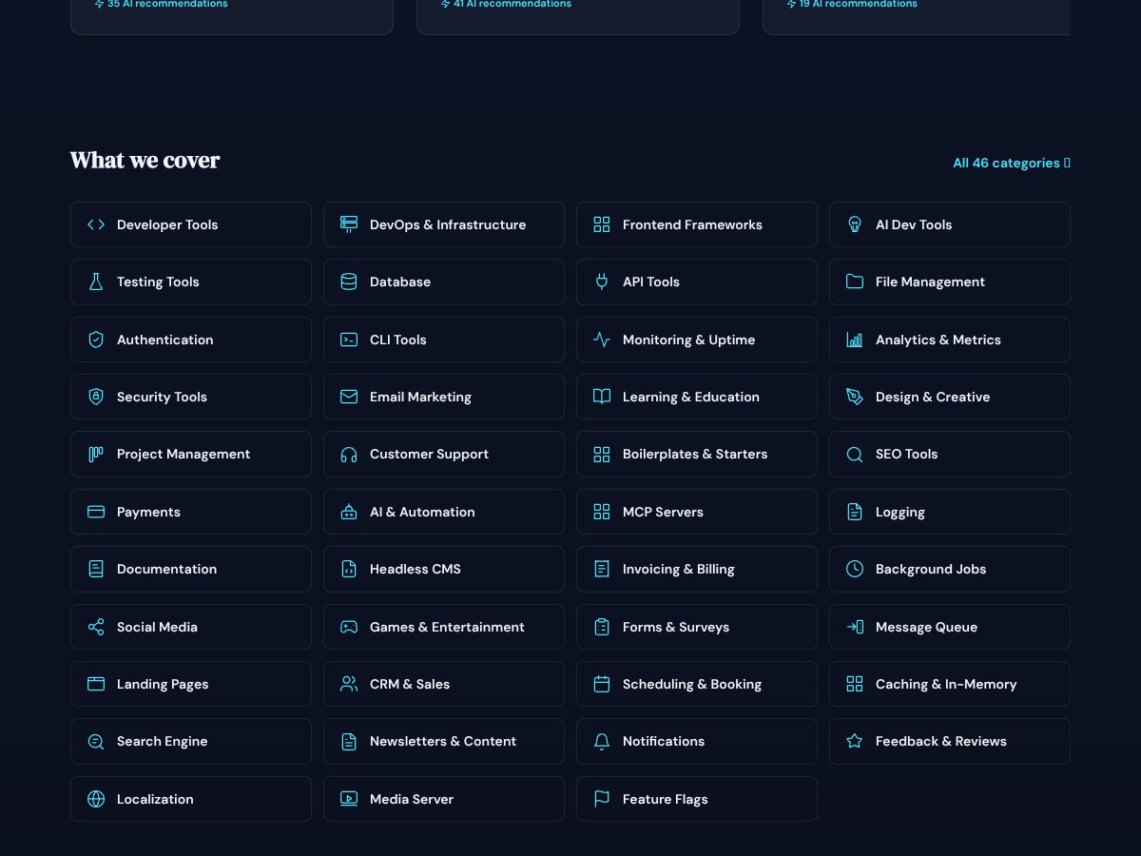Click the flag icon beside Feature Flags
Image resolution: width=1141 pixels, height=856 pixels.
point(602,799)
